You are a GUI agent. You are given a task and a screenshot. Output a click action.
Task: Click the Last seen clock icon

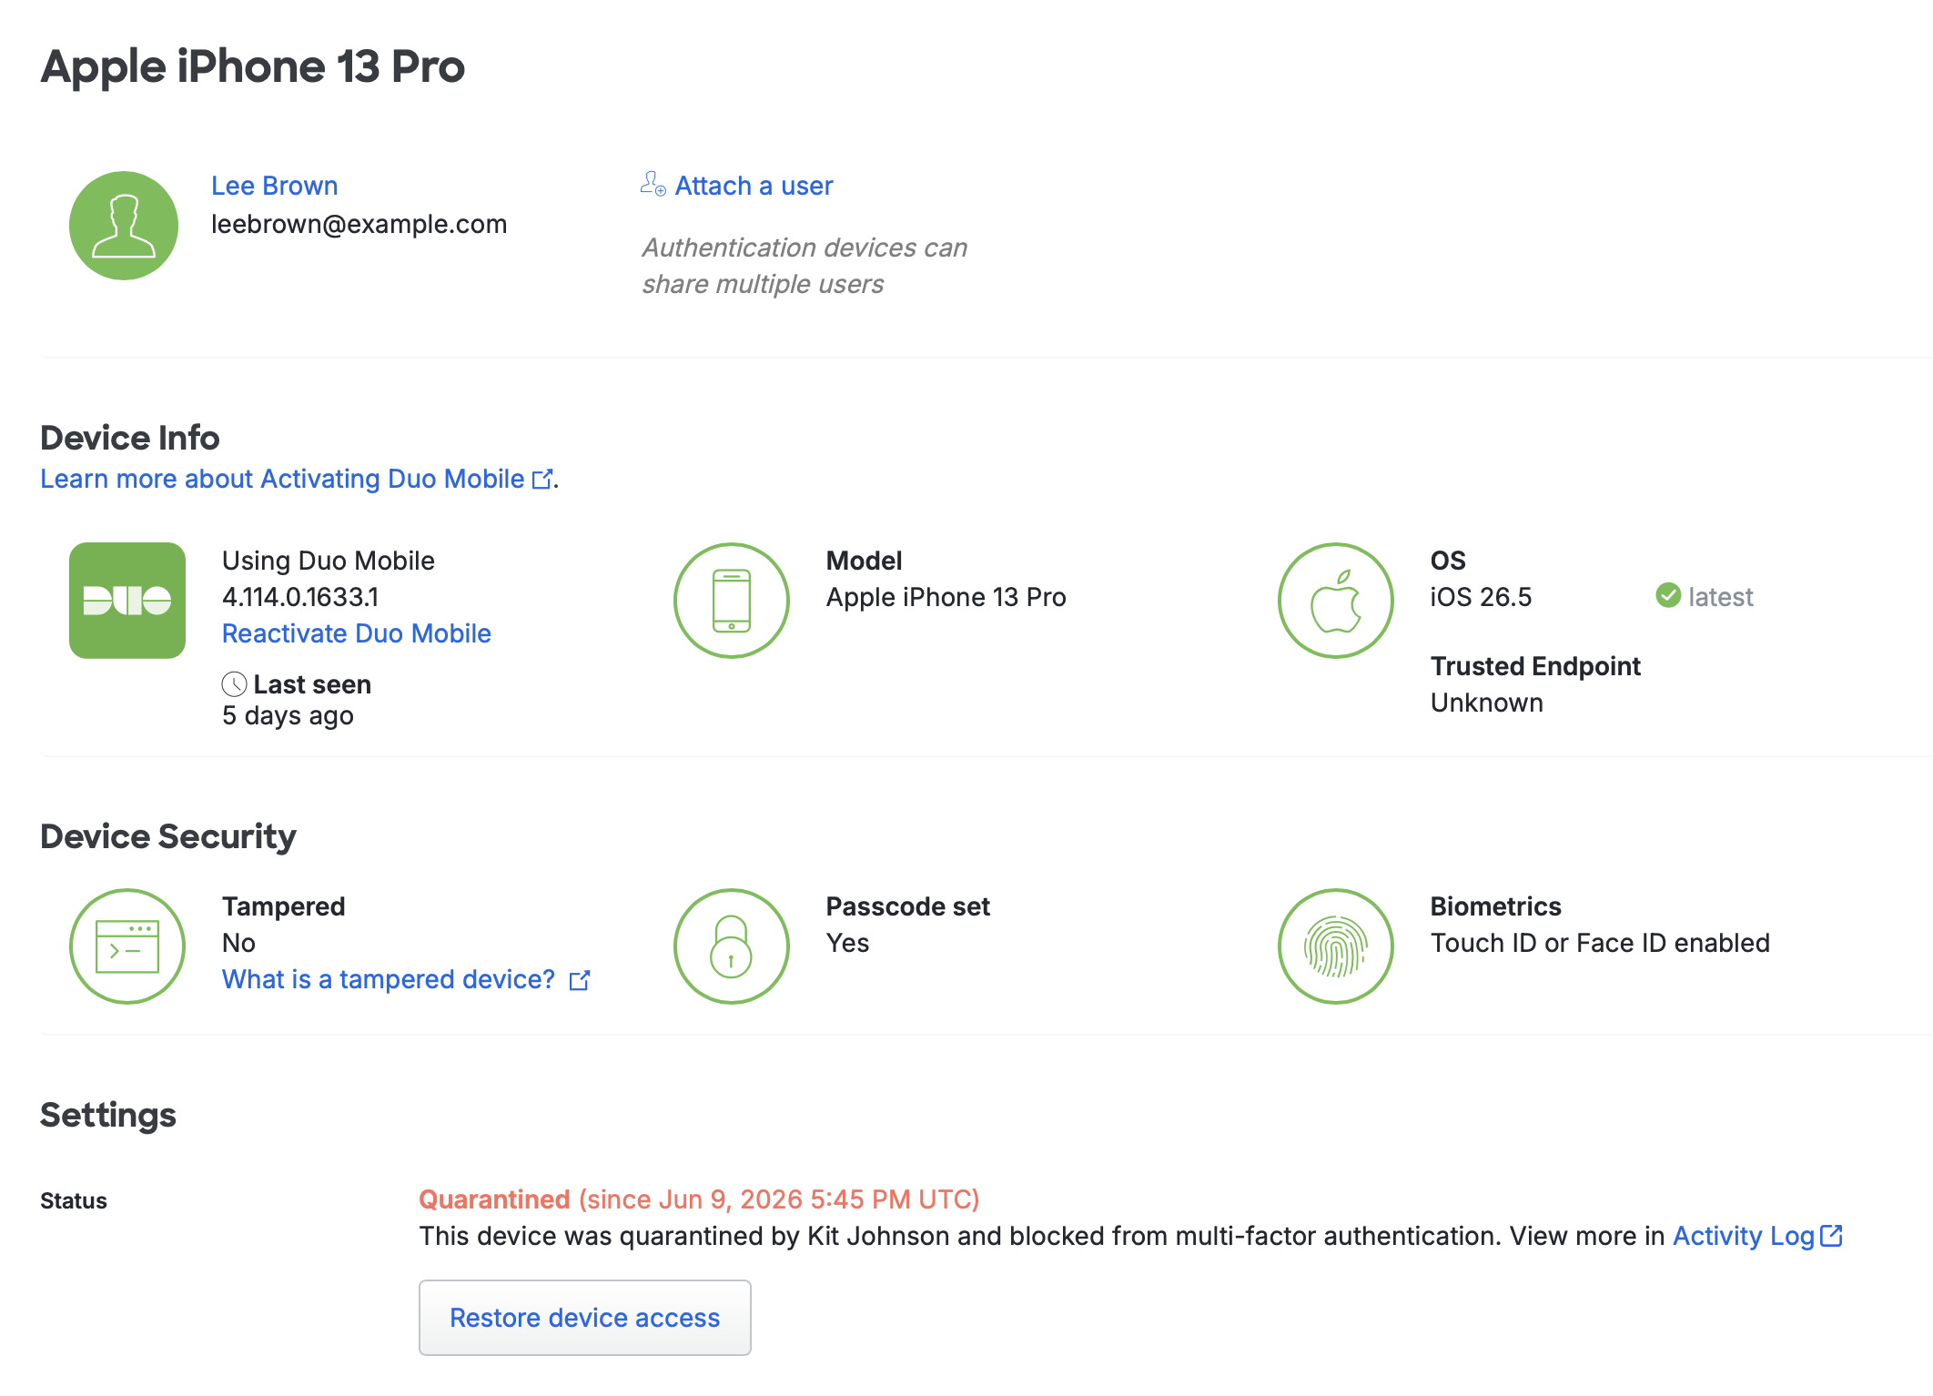pos(234,684)
